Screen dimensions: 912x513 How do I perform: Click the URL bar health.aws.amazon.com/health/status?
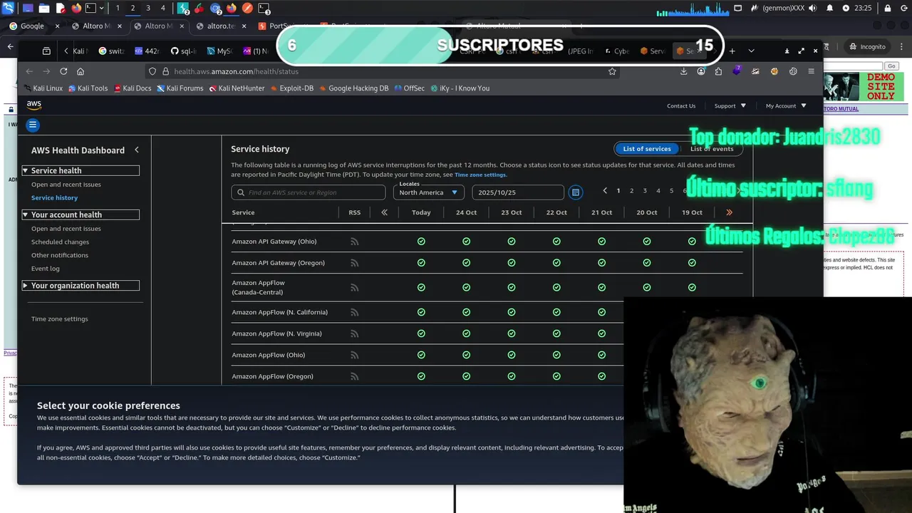coord(381,71)
